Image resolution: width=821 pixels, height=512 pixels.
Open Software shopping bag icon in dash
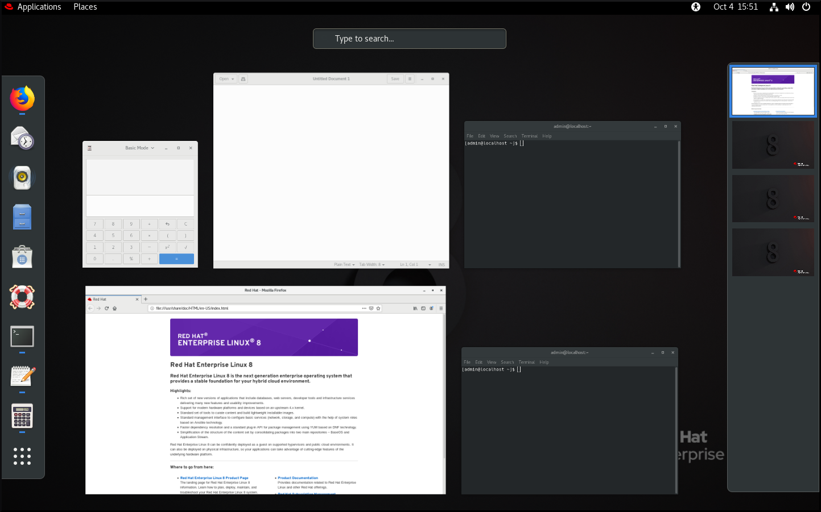tap(22, 257)
